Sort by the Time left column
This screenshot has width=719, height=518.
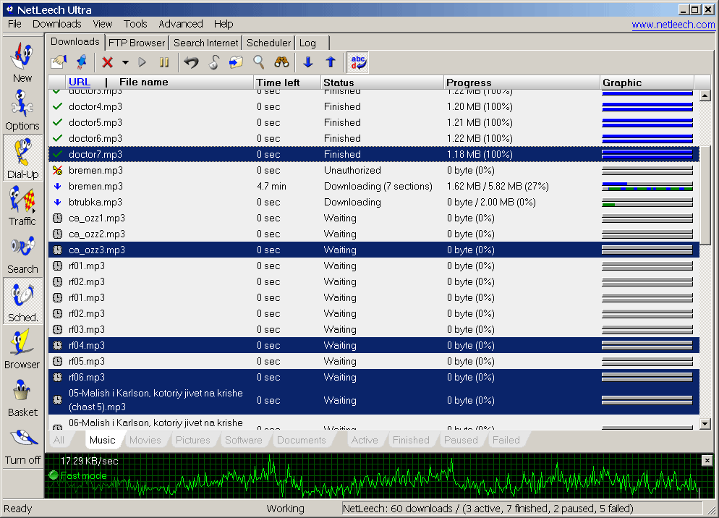pyautogui.click(x=287, y=82)
